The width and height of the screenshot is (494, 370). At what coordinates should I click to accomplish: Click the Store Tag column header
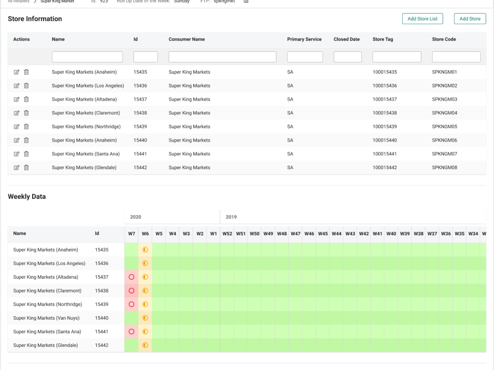pyautogui.click(x=383, y=39)
